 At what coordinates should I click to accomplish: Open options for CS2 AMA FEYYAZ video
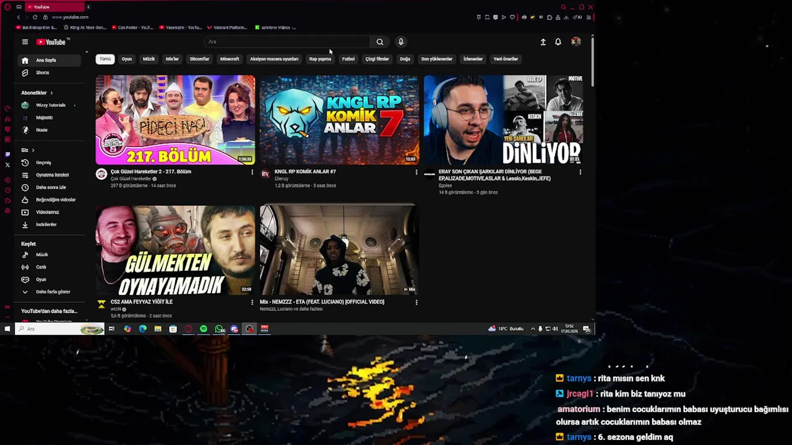click(252, 303)
